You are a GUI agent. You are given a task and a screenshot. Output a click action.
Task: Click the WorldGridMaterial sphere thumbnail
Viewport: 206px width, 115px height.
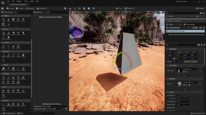tap(179, 84)
